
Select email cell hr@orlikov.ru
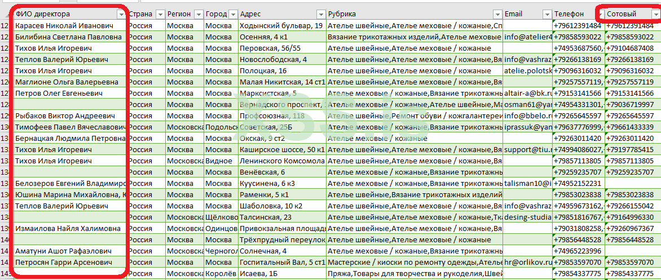pos(528,263)
